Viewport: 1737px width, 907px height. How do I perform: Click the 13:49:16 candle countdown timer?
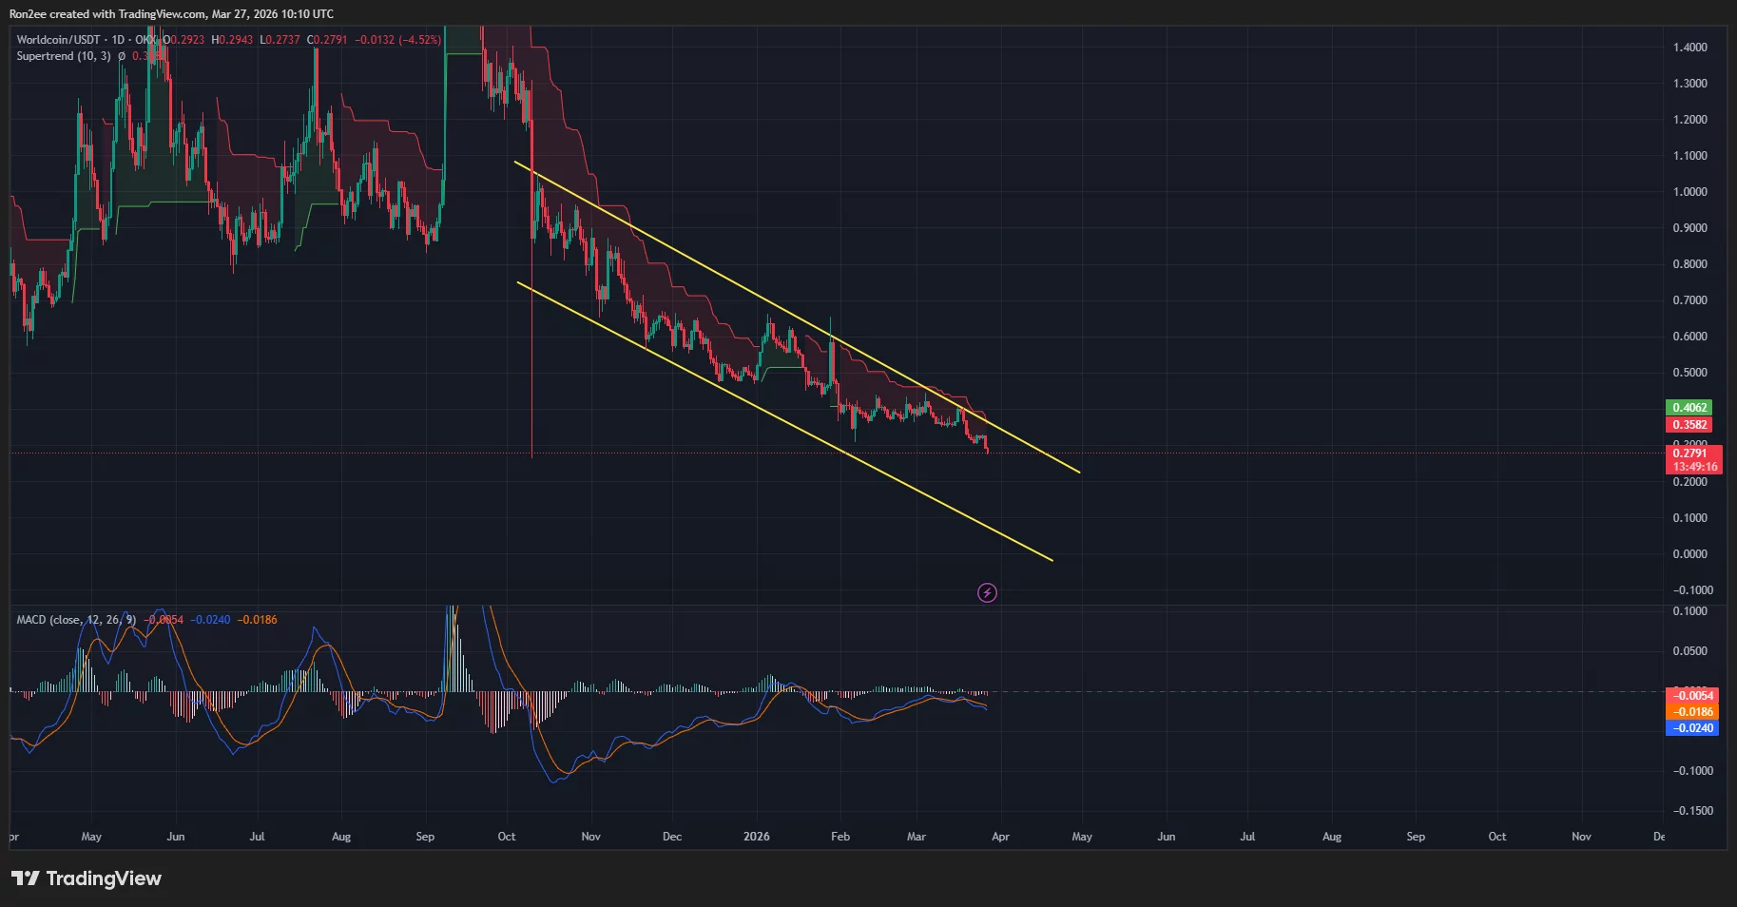1693,467
